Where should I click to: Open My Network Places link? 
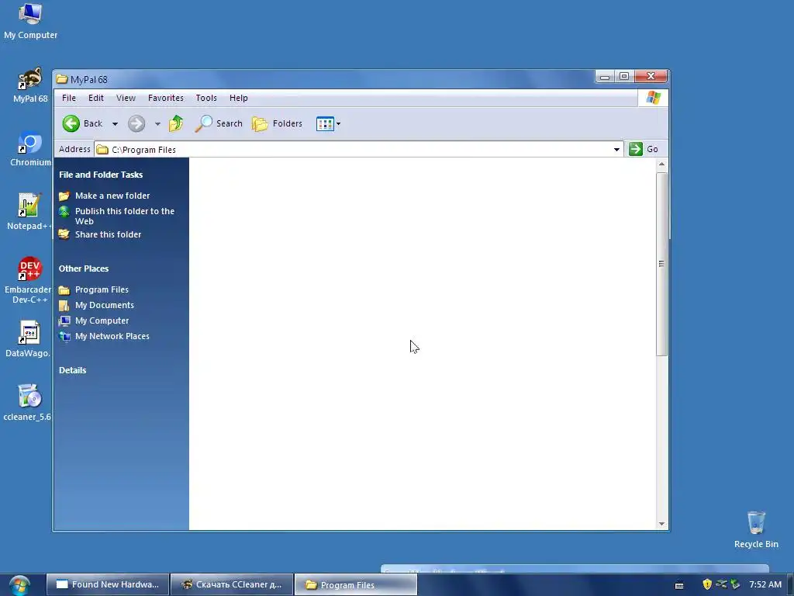[x=112, y=336]
